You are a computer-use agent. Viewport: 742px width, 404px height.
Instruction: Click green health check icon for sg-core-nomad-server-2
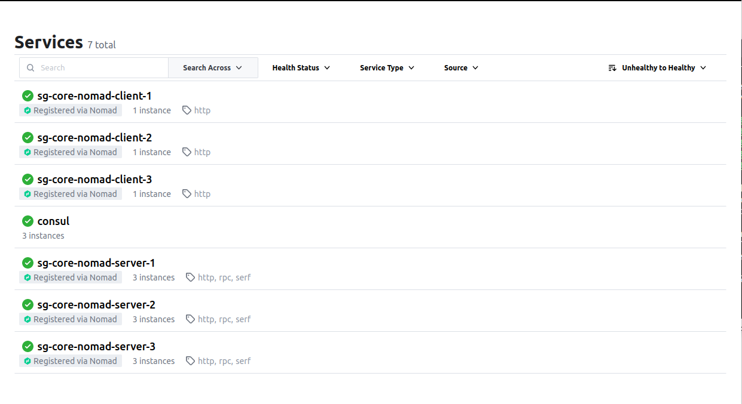pyautogui.click(x=28, y=304)
